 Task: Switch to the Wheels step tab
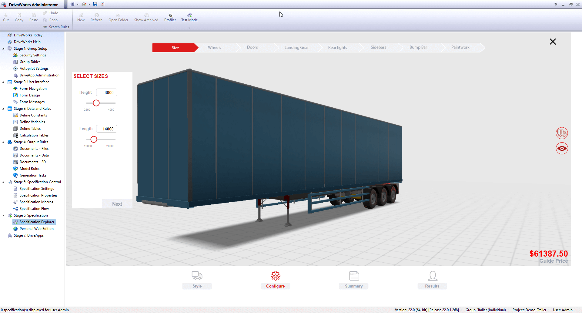(214, 48)
